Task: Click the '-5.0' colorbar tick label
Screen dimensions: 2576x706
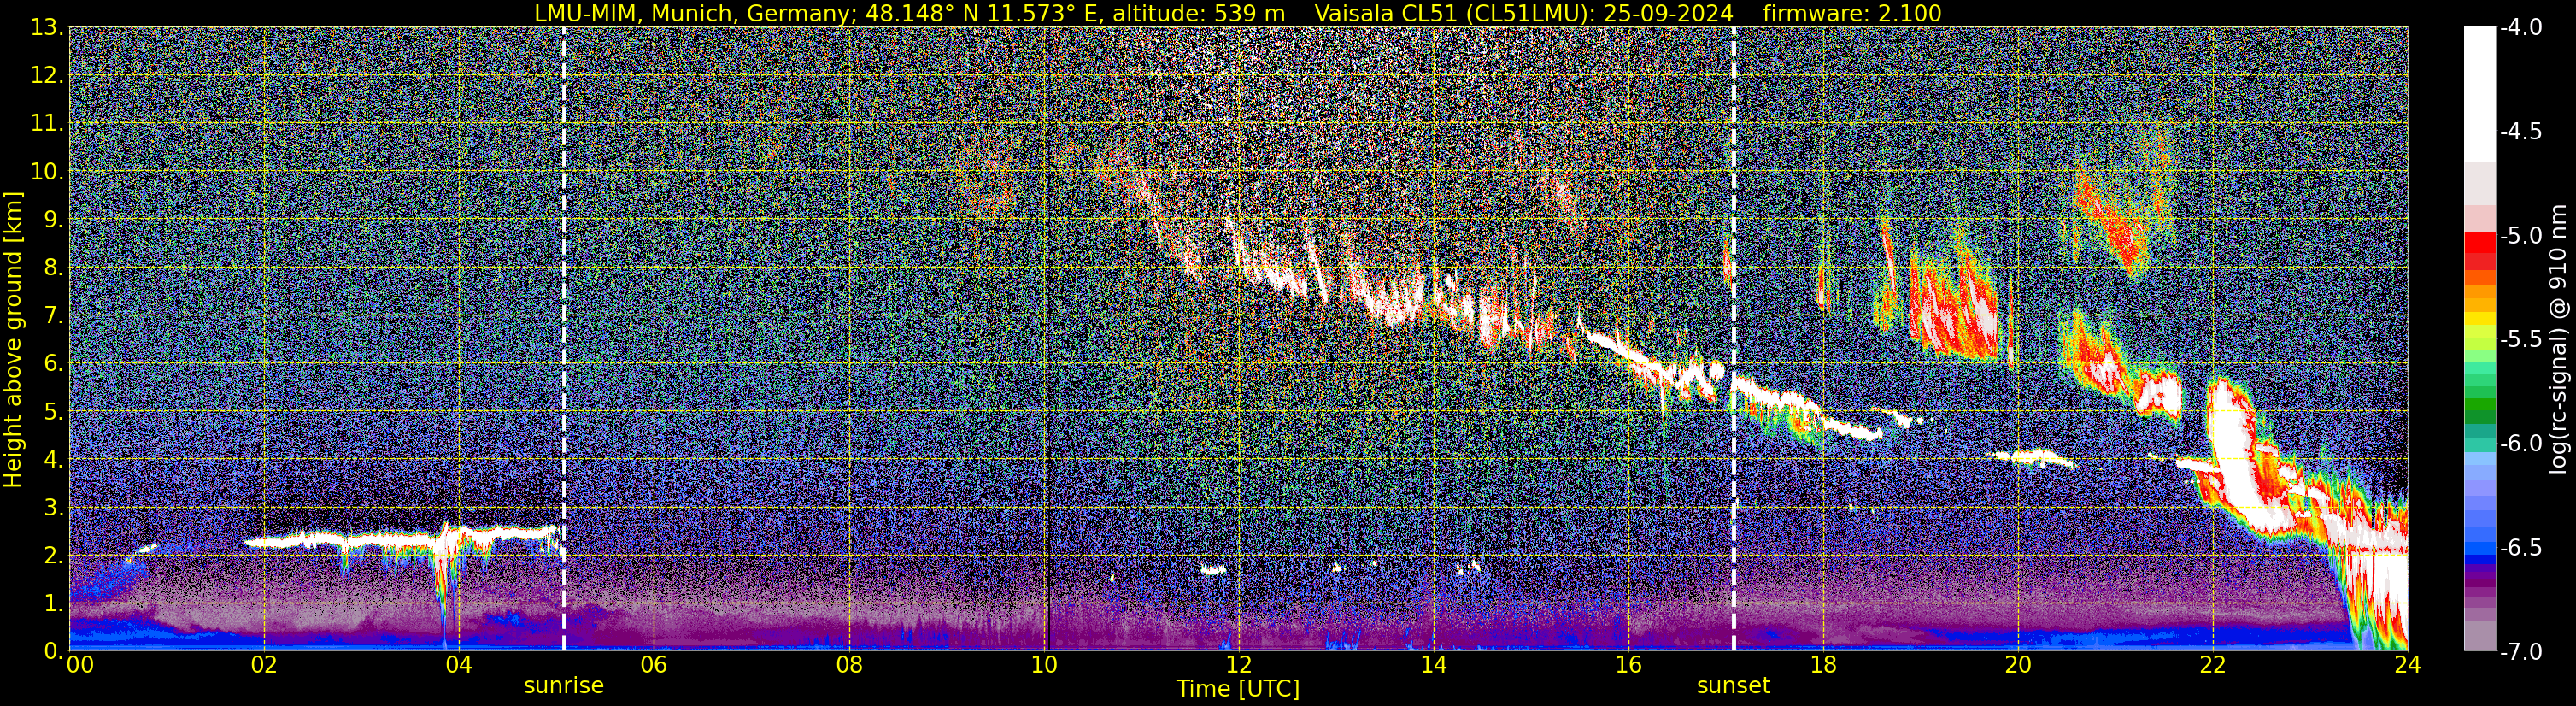Action: point(2521,236)
